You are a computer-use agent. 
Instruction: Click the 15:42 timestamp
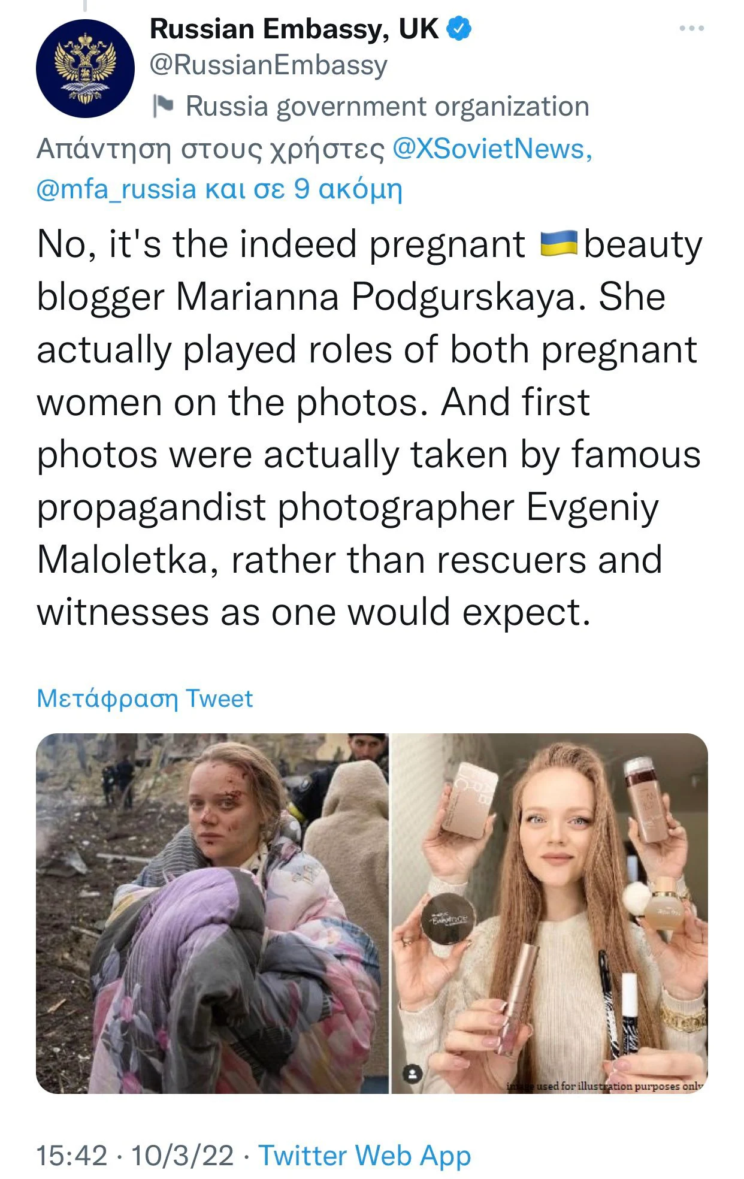[x=72, y=1156]
